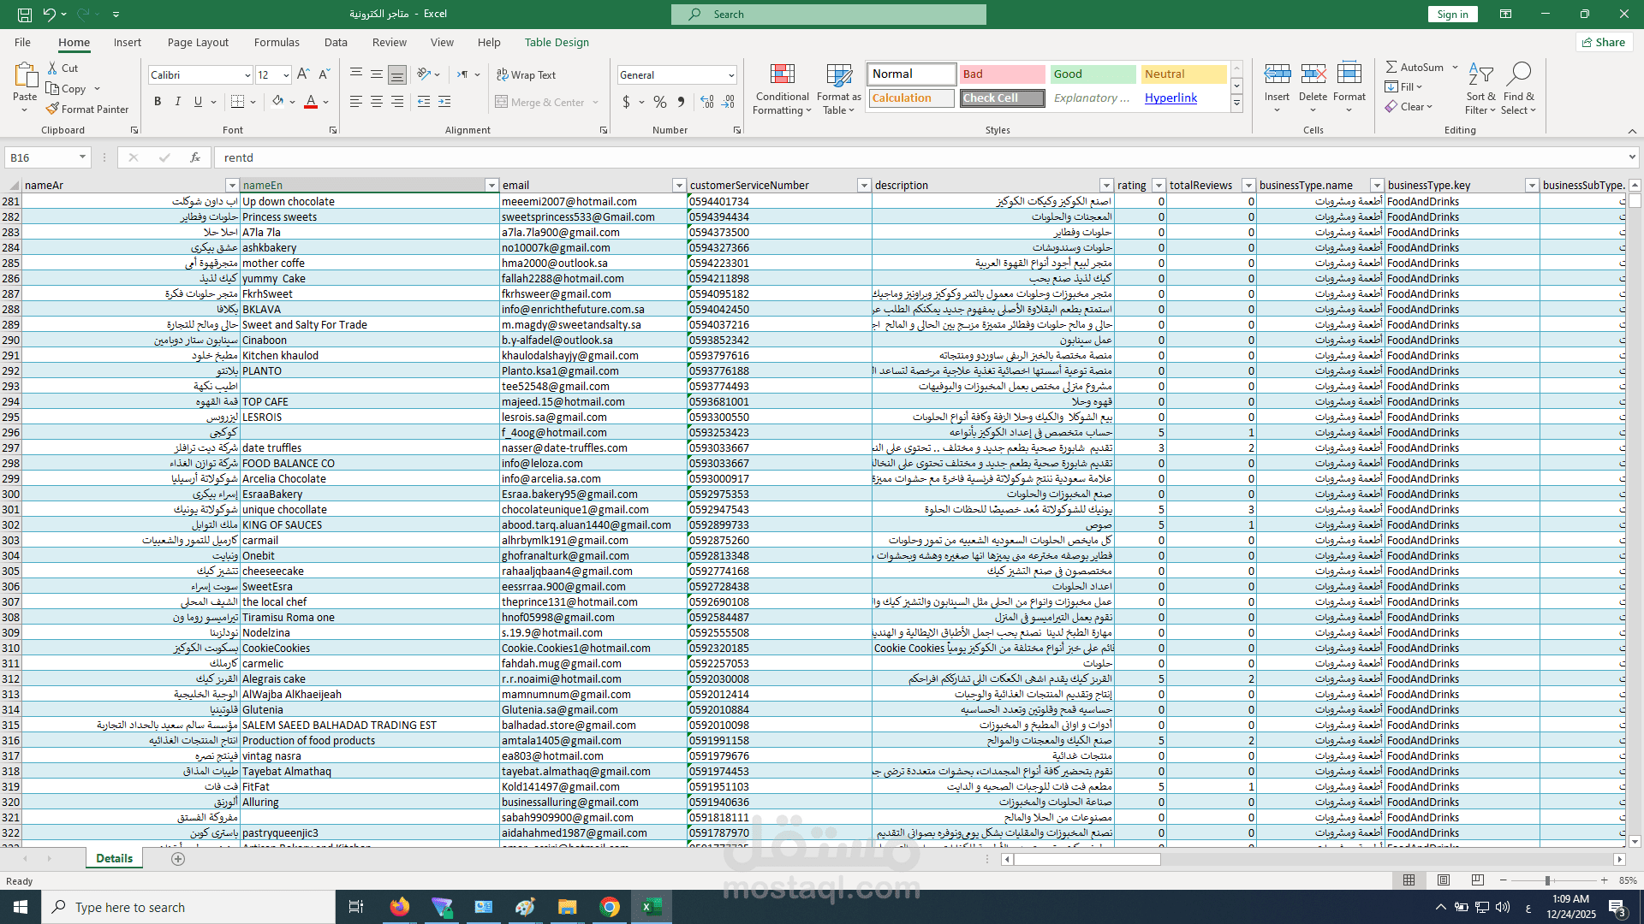This screenshot has height=924, width=1644.
Task: Click the Conditional Formatting icon
Action: coord(782,74)
